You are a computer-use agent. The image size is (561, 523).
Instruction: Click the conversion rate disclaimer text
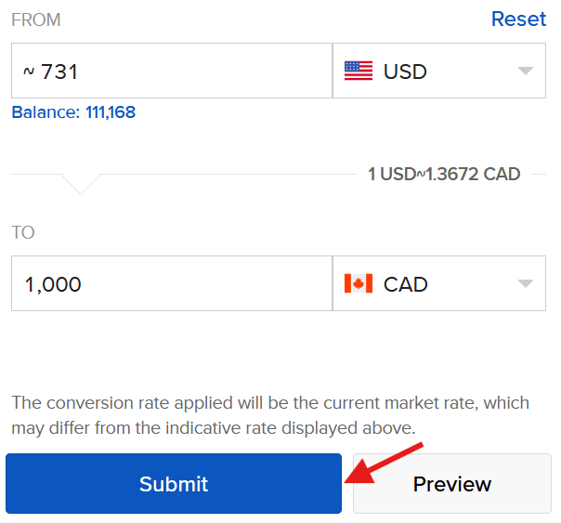click(x=269, y=415)
